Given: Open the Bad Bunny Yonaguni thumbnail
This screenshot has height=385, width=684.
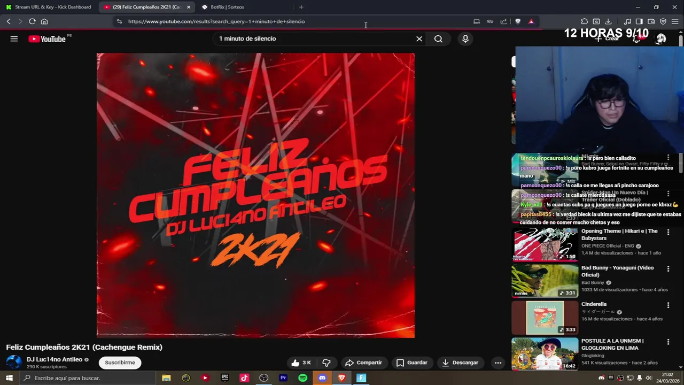Looking at the screenshot, I should [x=545, y=281].
